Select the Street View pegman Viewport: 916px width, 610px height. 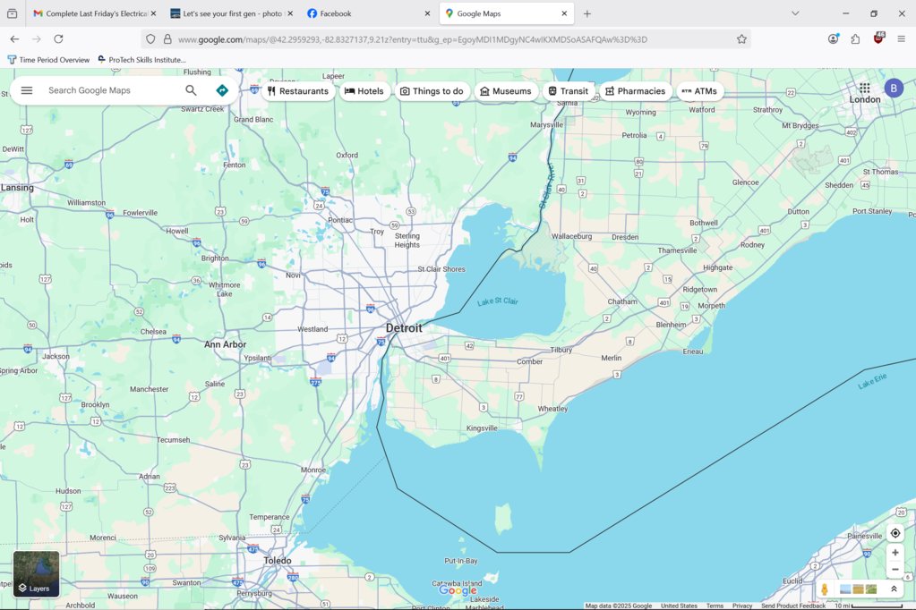[825, 589]
